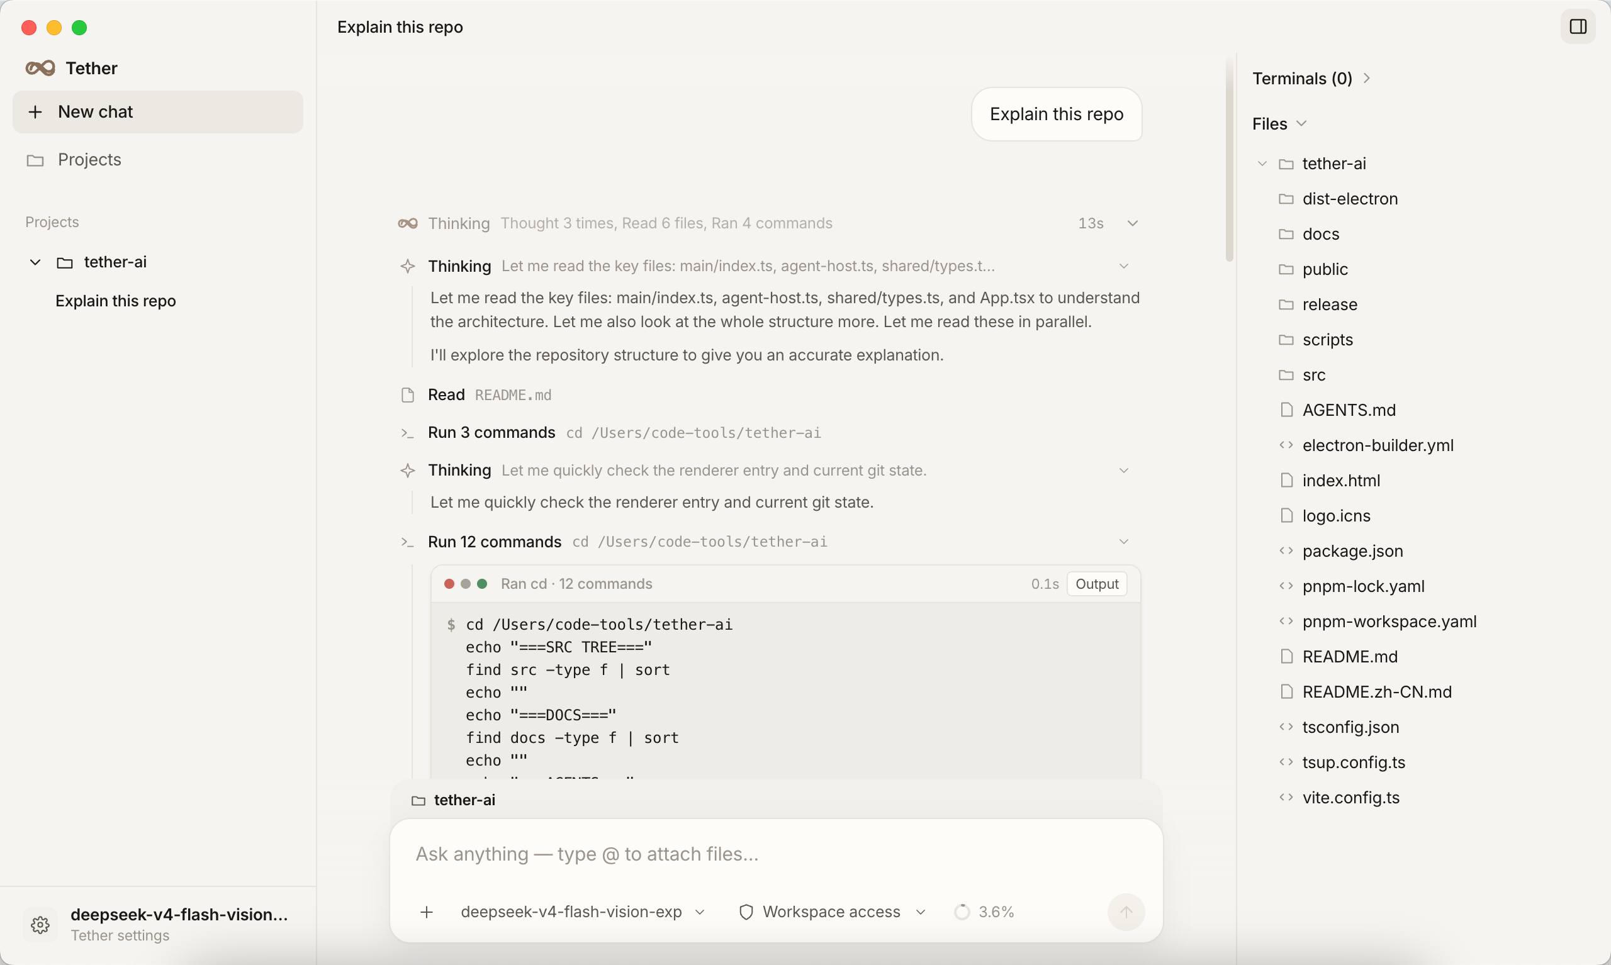The image size is (1611, 965).
Task: Click the Tether infinity logo
Action: coord(40,68)
